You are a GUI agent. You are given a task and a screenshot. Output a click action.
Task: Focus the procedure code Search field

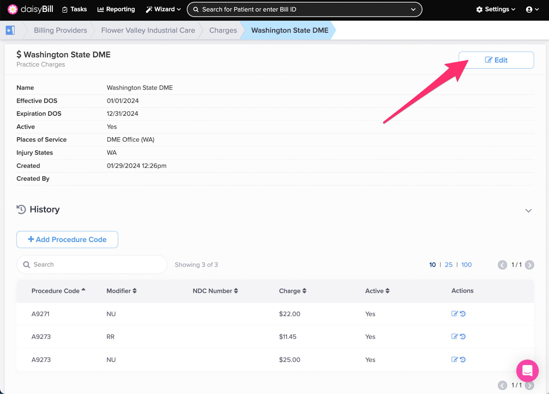92,265
